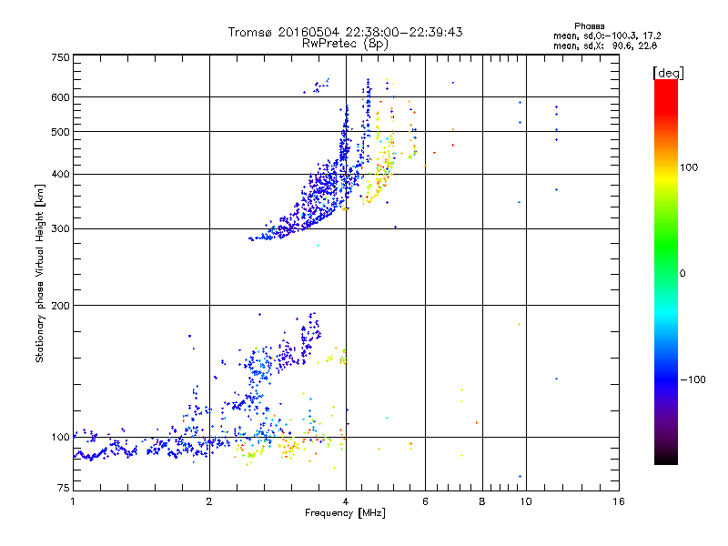The image size is (728, 546).
Task: Click the 16 tick on the frequency axis
Action: click(x=617, y=501)
